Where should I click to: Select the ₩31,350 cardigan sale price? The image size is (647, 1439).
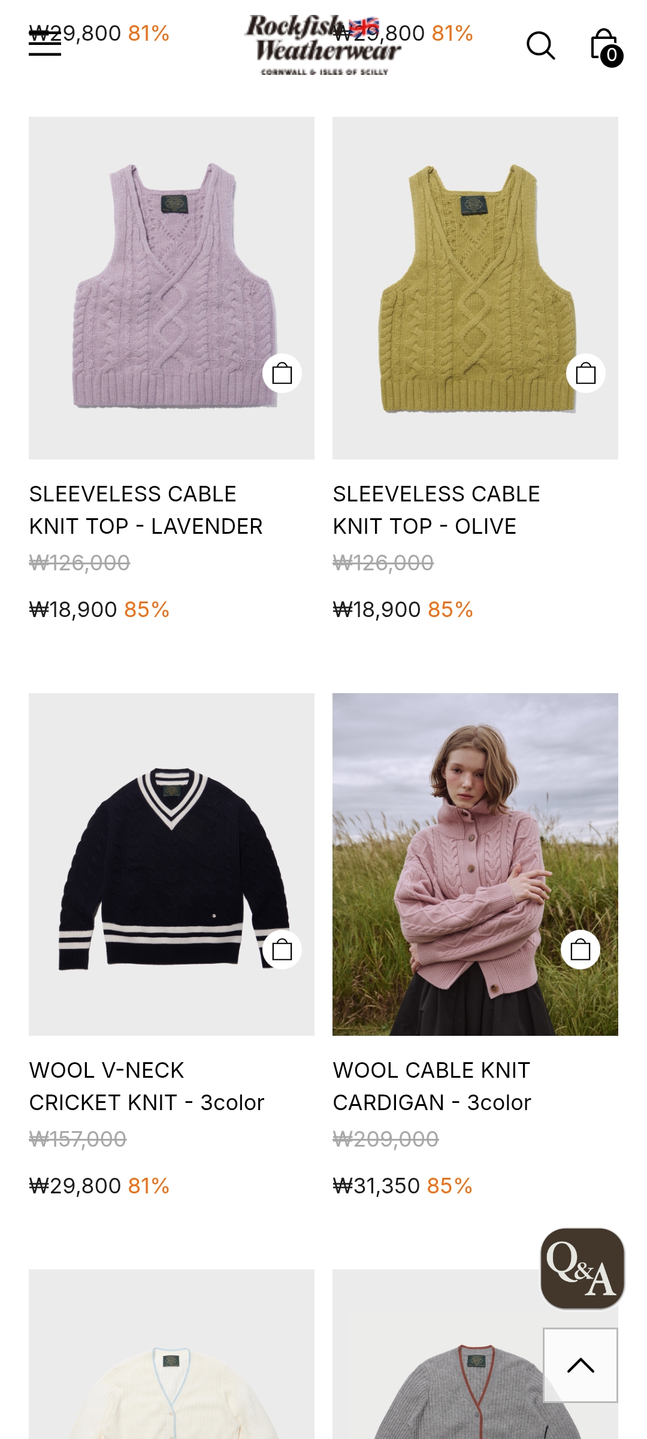coord(376,1186)
